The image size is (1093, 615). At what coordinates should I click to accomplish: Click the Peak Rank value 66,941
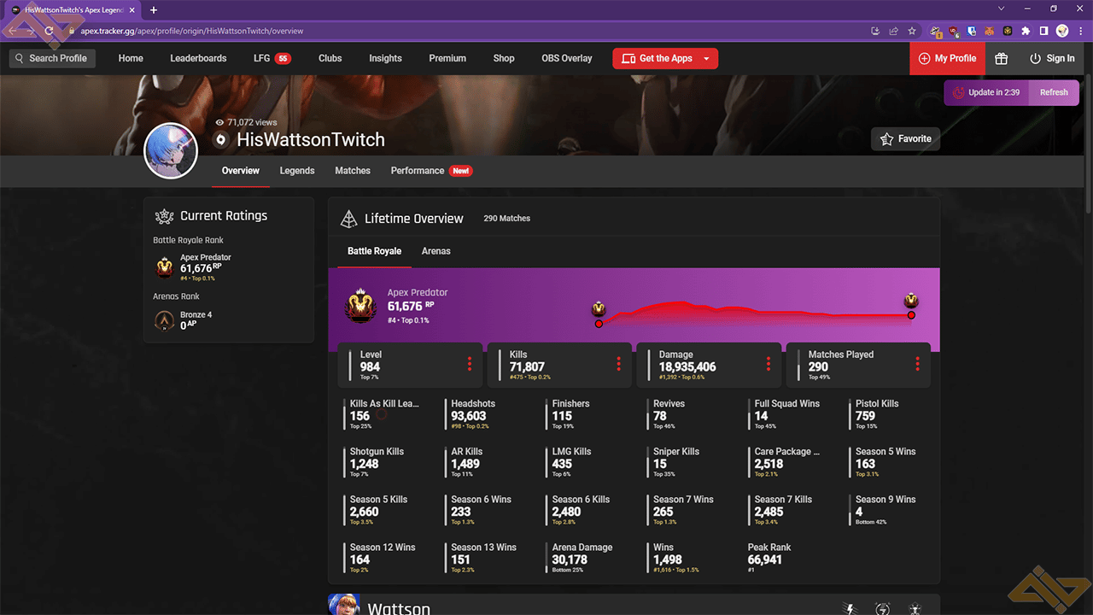(x=765, y=559)
